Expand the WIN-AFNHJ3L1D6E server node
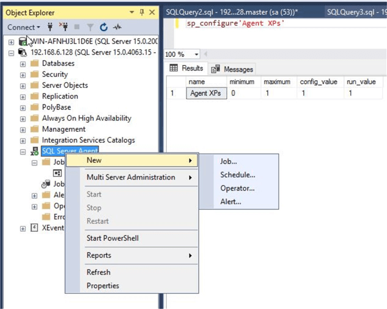 tap(11, 42)
